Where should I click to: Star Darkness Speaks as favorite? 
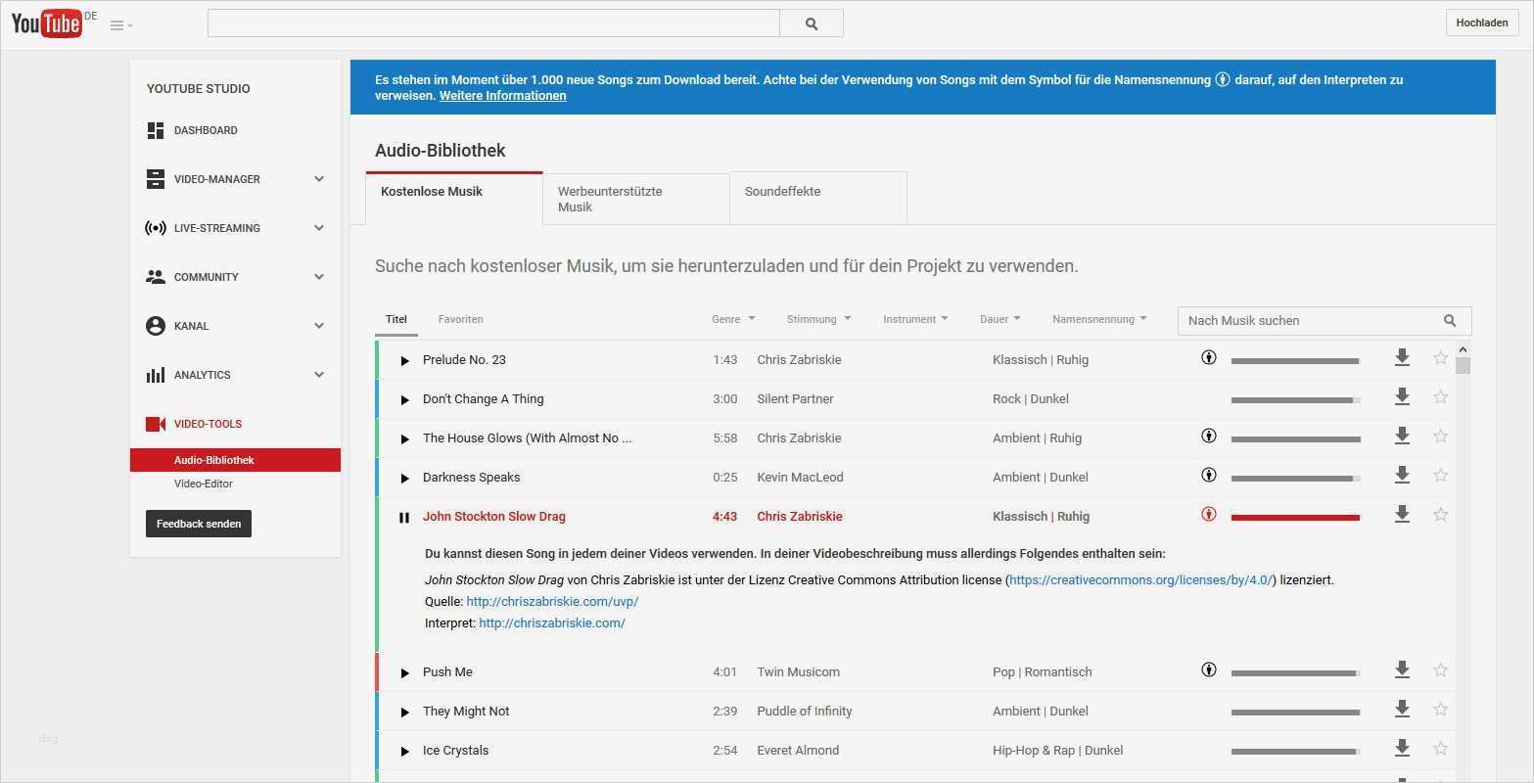coord(1440,476)
